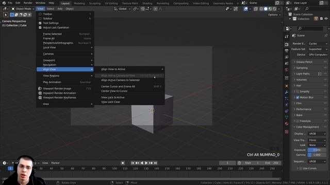This screenshot has width=330, height=185.
Task: Open the Render Engine Cycles dropdown
Action: 318,44
